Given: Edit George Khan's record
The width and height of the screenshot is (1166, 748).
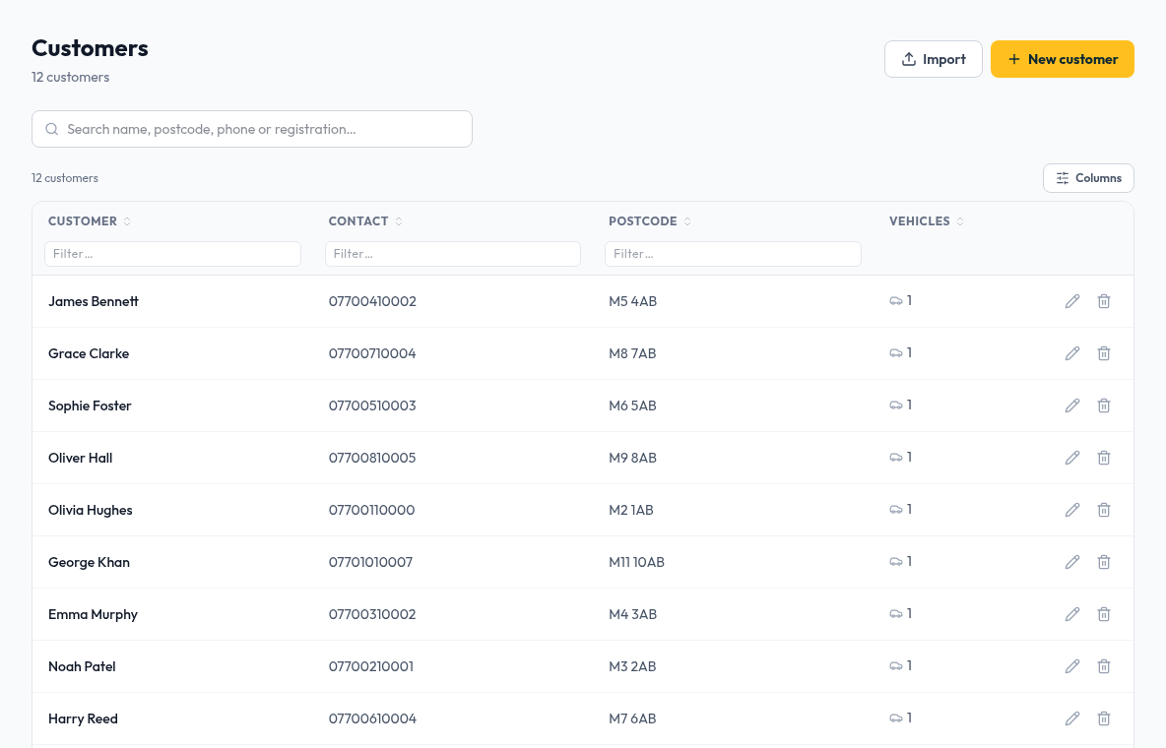Looking at the screenshot, I should coord(1071,561).
